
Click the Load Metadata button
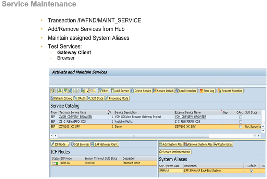click(186, 91)
